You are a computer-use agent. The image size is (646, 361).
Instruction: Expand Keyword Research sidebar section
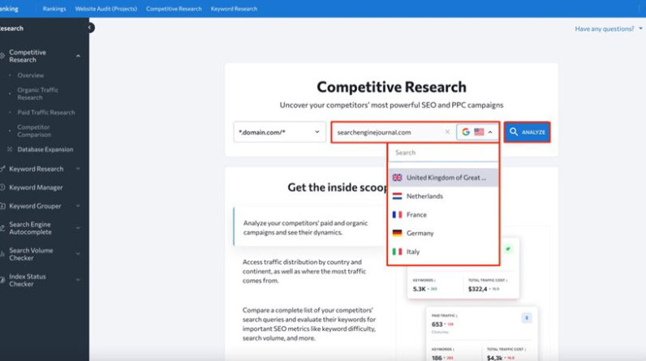pyautogui.click(x=78, y=169)
